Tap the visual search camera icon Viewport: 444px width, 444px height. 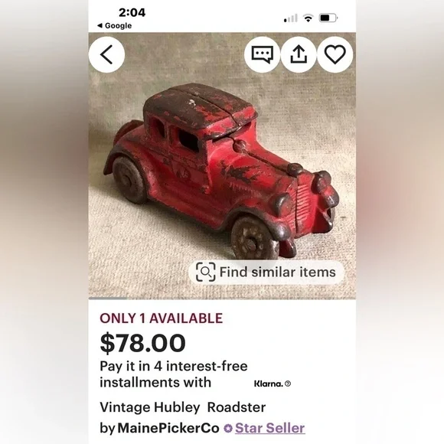(206, 272)
